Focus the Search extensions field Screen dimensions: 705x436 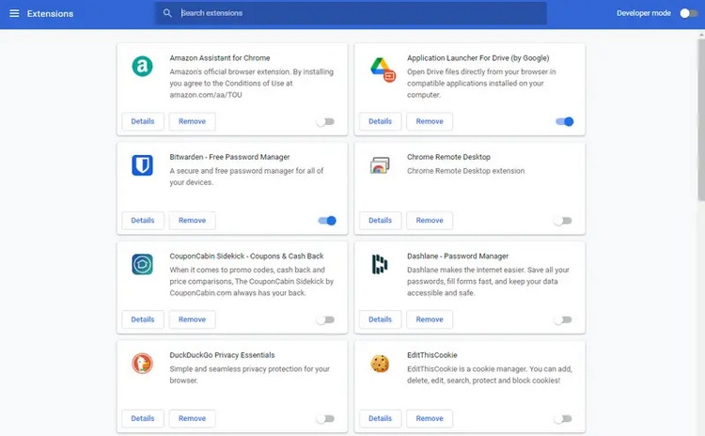coord(351,13)
